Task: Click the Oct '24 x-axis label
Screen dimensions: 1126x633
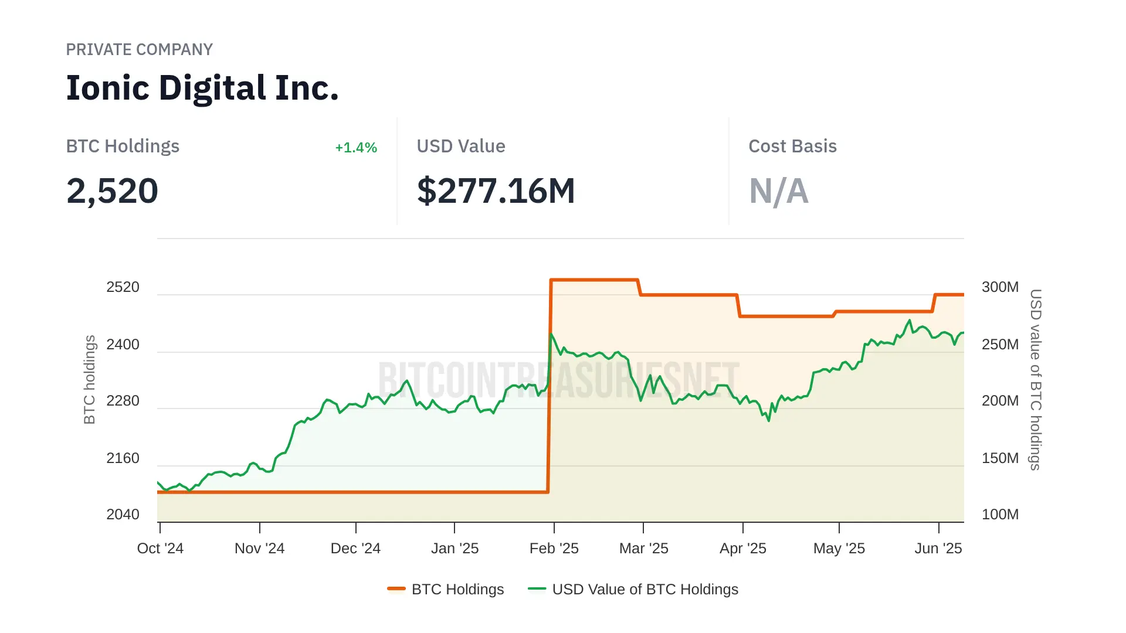Action: tap(160, 549)
